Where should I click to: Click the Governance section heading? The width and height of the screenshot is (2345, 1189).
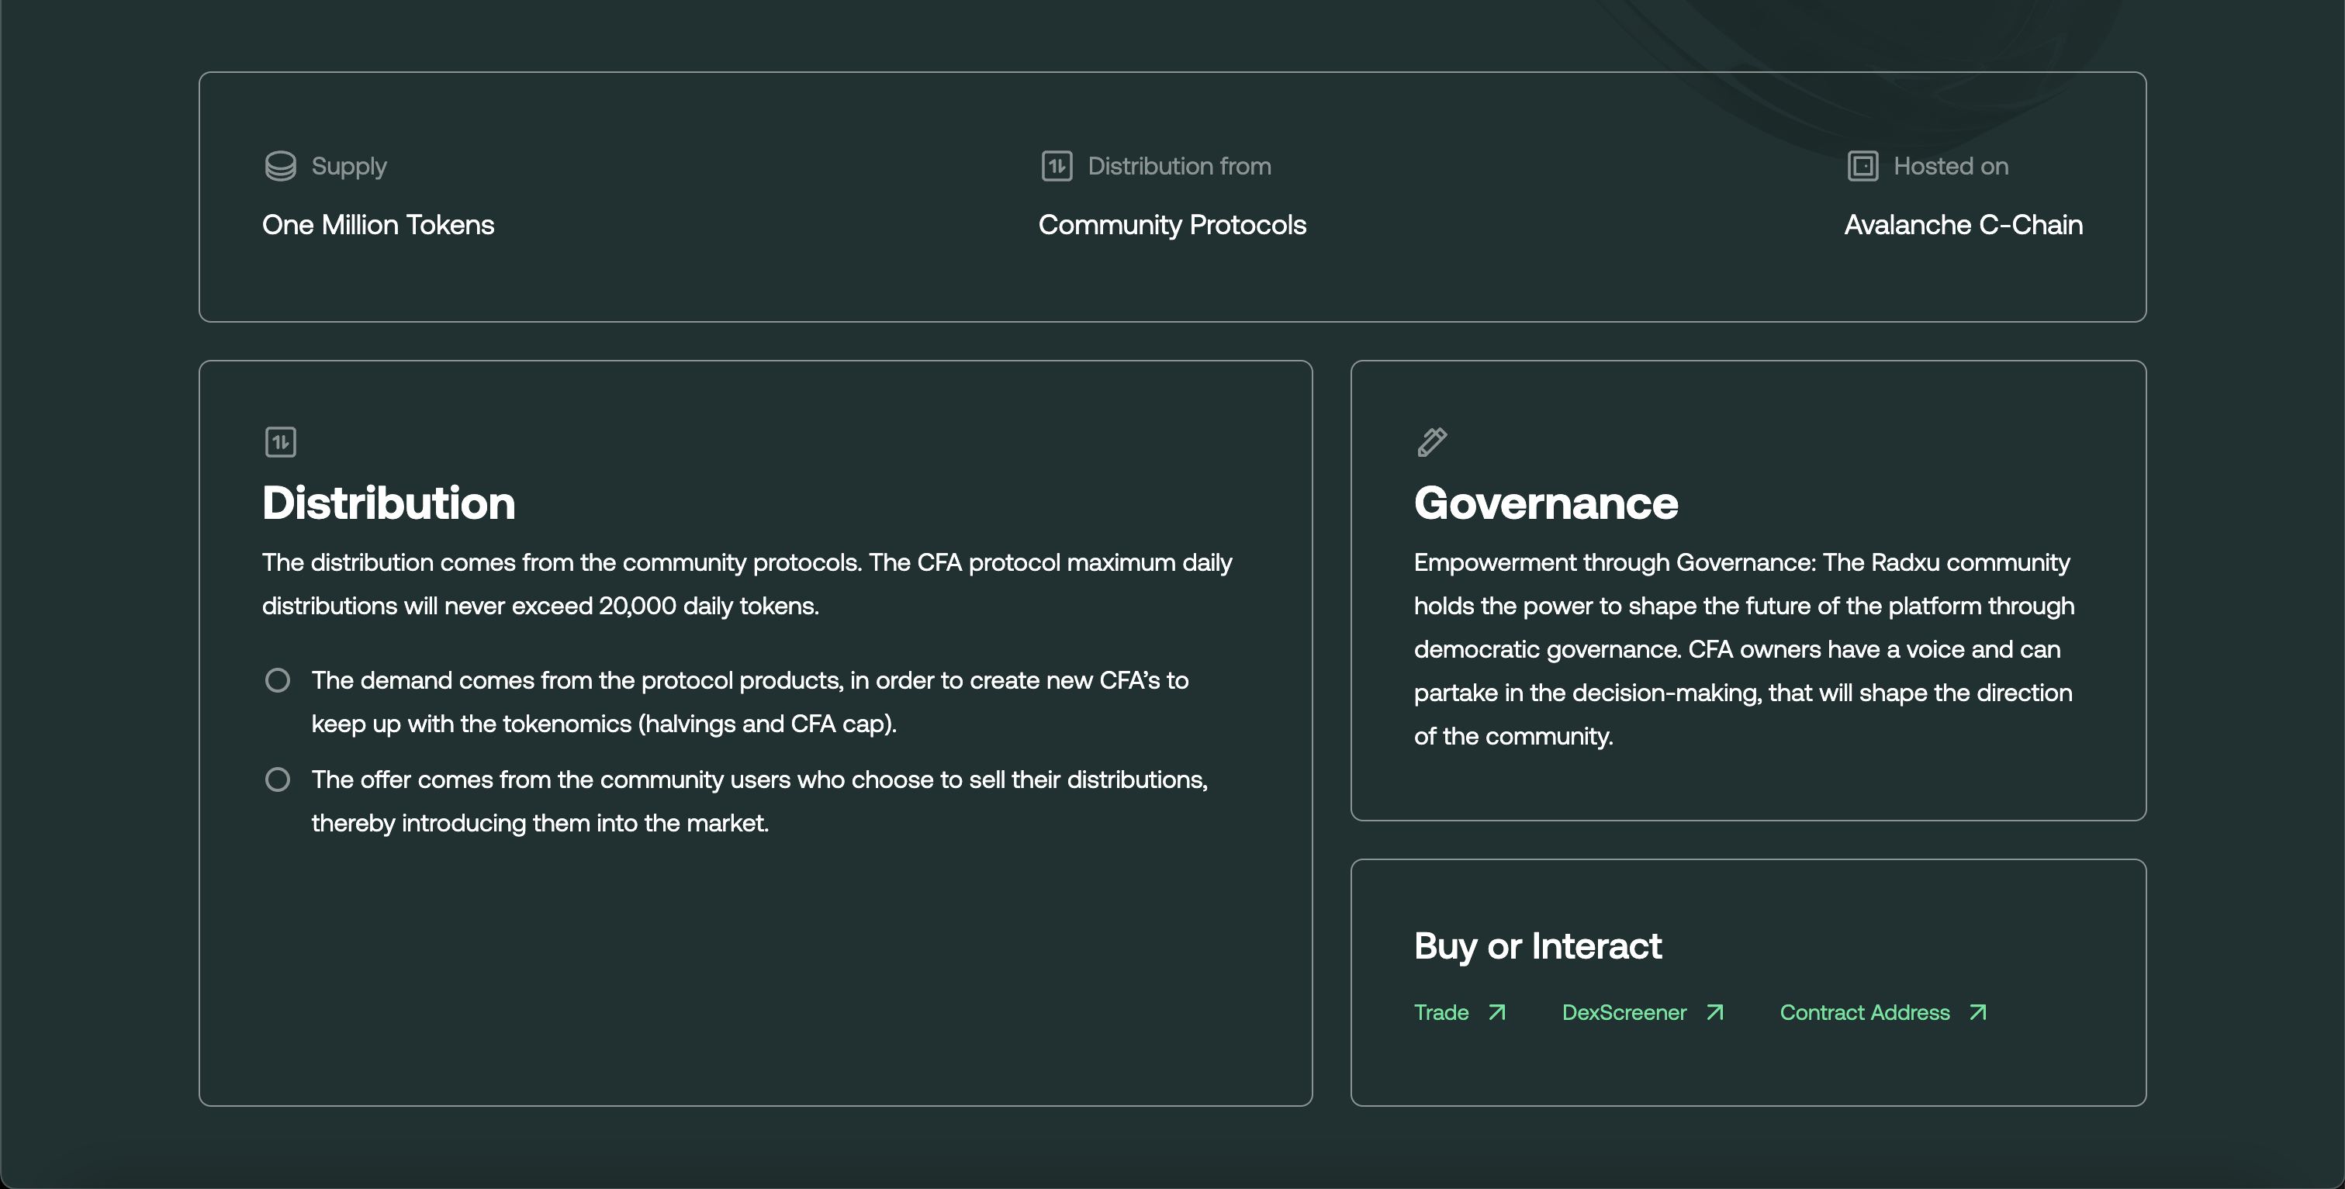[x=1546, y=503]
